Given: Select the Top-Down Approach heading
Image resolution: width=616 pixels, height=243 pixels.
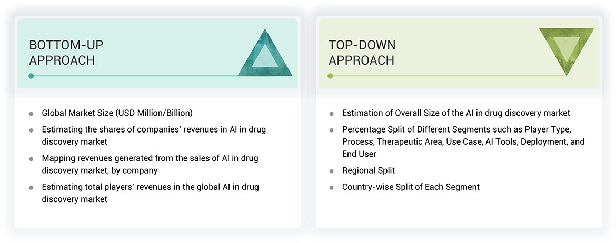Looking at the screenshot, I should tap(362, 52).
